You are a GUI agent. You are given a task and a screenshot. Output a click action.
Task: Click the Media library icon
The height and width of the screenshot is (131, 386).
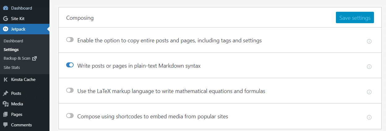(x=6, y=104)
